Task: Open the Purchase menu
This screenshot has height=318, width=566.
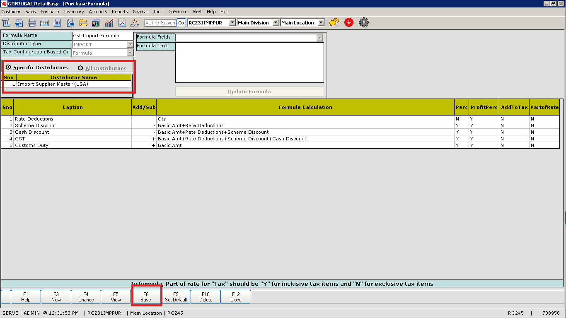Action: (x=50, y=12)
